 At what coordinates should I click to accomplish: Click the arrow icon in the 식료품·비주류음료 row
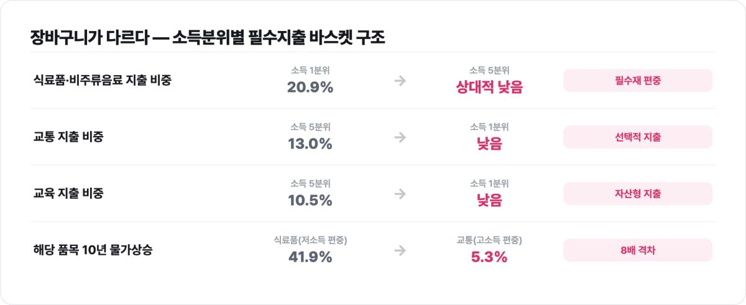point(400,81)
